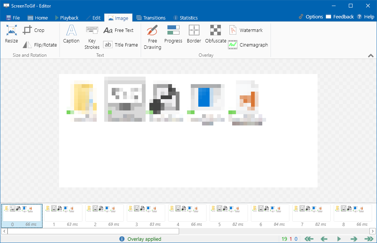This screenshot has width=377, height=243.
Task: Click the 'Overlay applied' status message
Action: (x=144, y=239)
